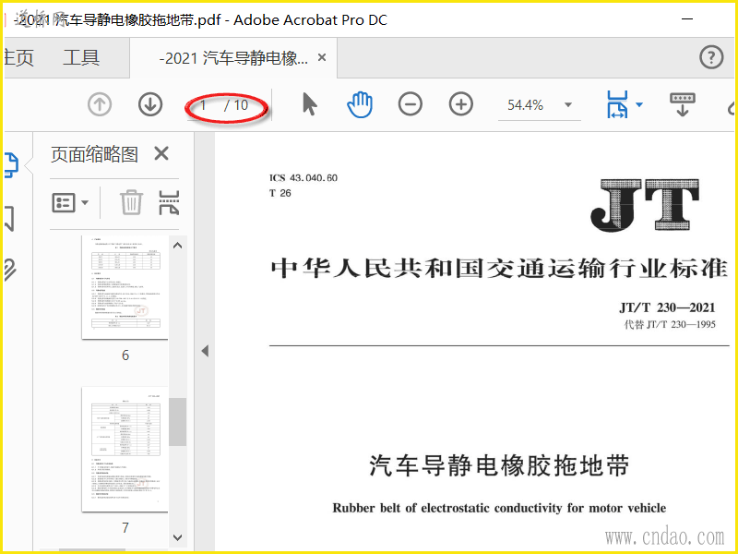Screen dimensions: 738x554
Task: Click the document title 汽车导静电橡胶拖地带
Action: 499,465
